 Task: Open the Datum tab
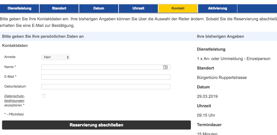click(x=99, y=8)
